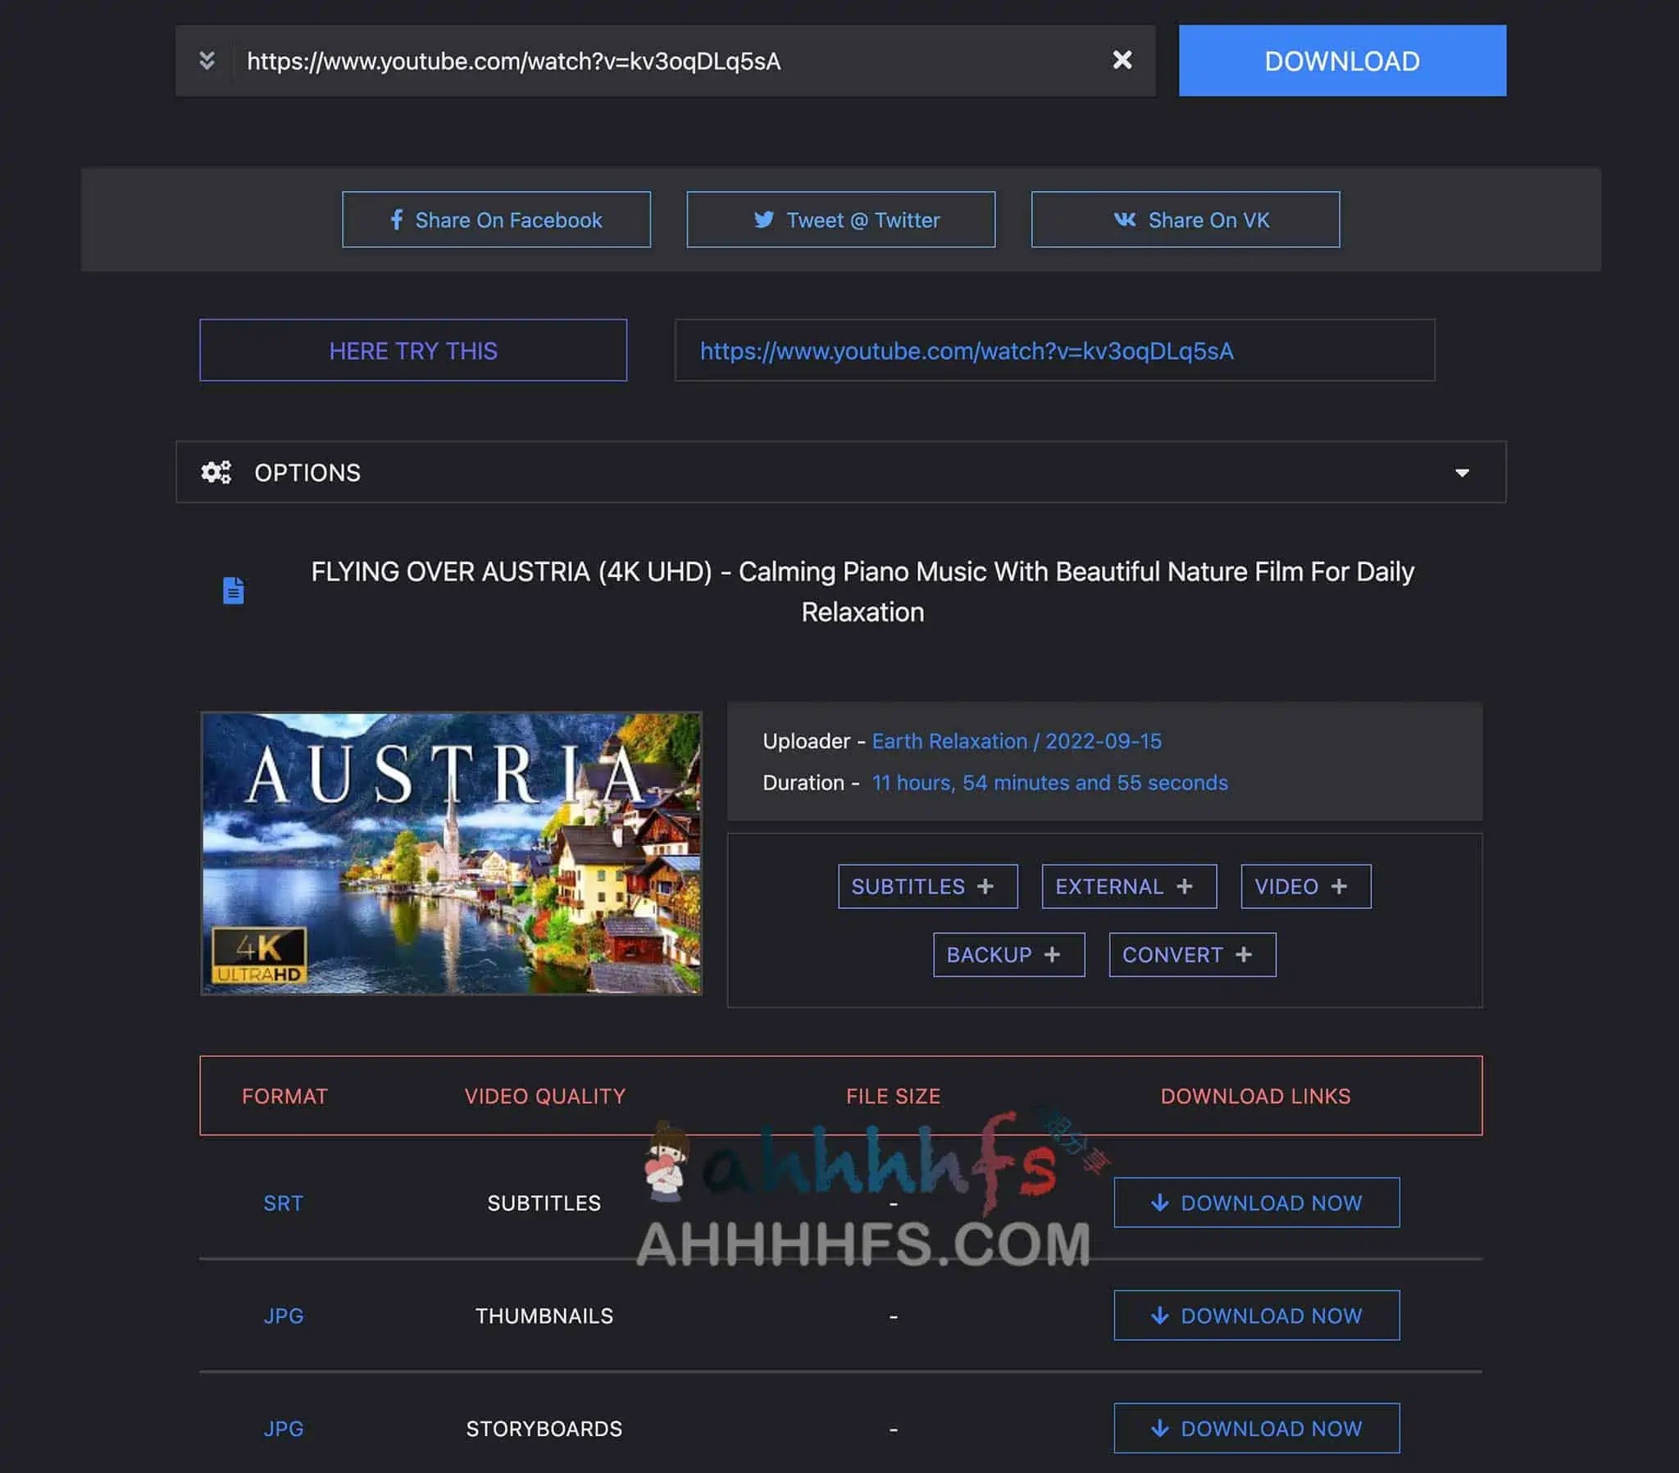Click Share On VK menu item

(x=1185, y=218)
